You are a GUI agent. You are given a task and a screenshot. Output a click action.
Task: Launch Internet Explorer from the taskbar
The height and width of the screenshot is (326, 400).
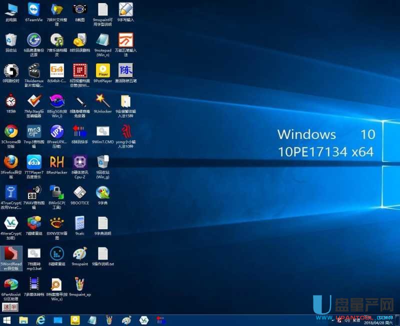pos(40,320)
